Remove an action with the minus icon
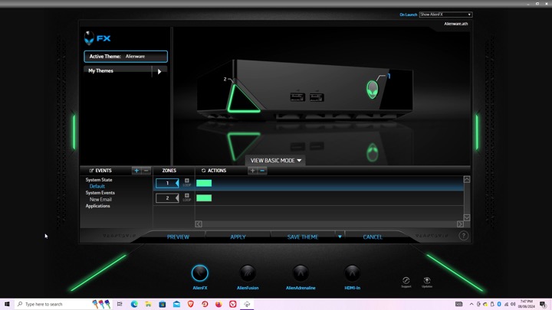Image resolution: width=552 pixels, height=310 pixels. tap(262, 171)
